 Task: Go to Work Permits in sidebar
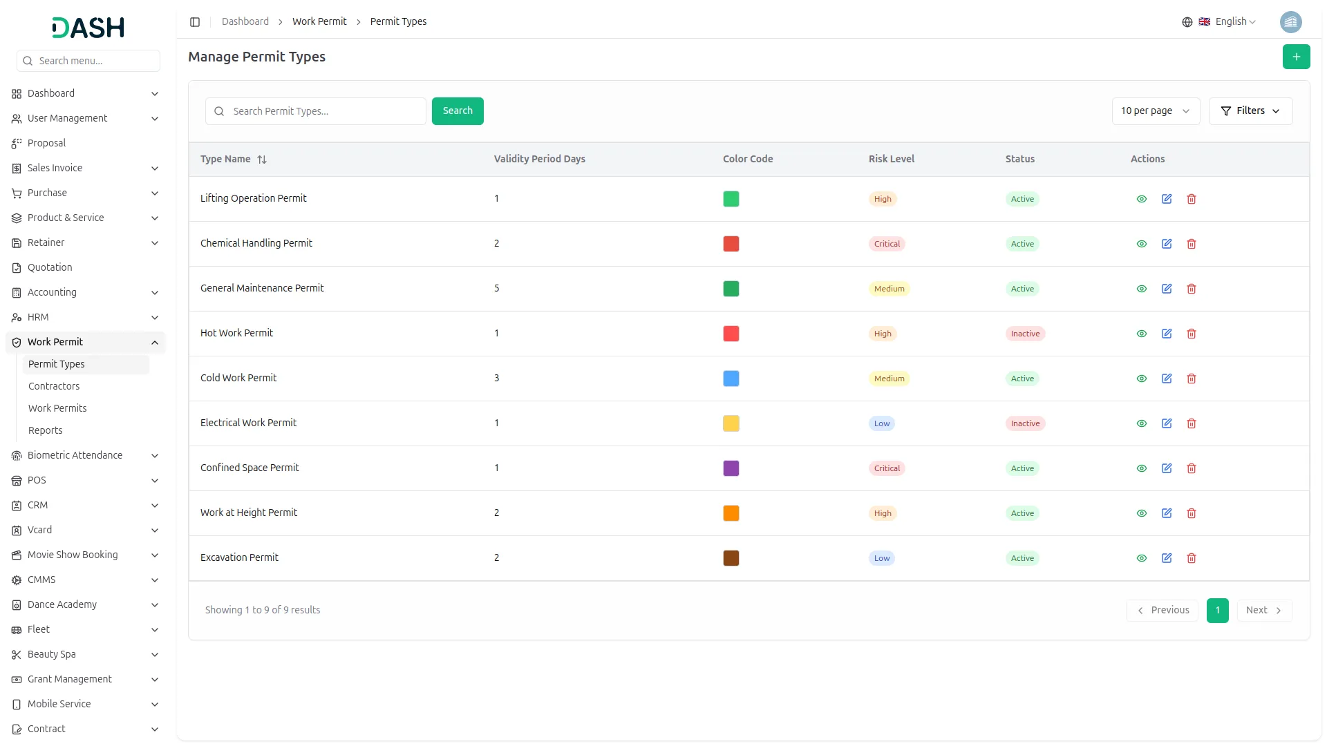coord(57,408)
